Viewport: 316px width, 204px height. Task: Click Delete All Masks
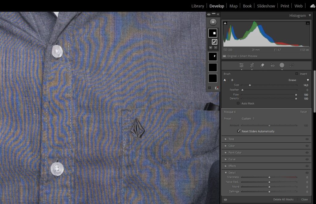(283, 199)
